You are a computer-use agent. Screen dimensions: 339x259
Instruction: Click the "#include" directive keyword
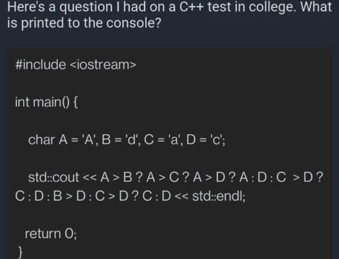tap(41, 65)
